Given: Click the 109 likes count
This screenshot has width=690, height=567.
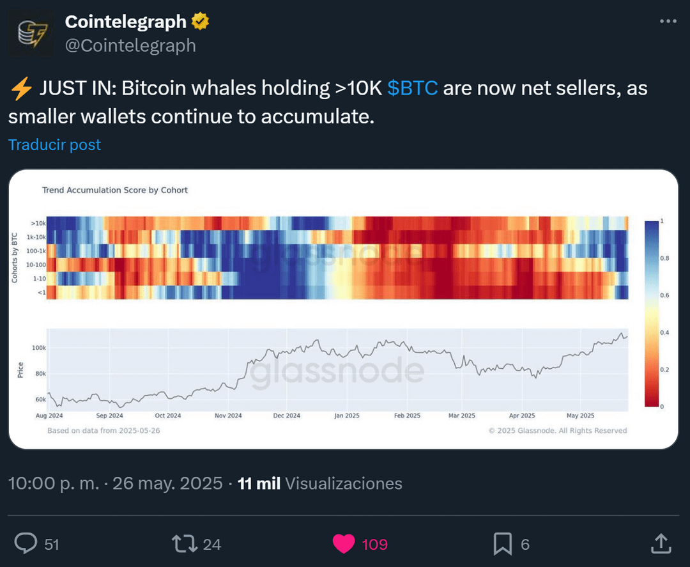Looking at the screenshot, I should point(374,545).
